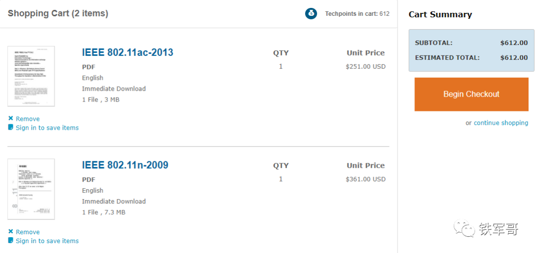This screenshot has width=536, height=253.
Task: Click the quantity value for IEEE 802.11ac-2013
Action: tap(281, 66)
